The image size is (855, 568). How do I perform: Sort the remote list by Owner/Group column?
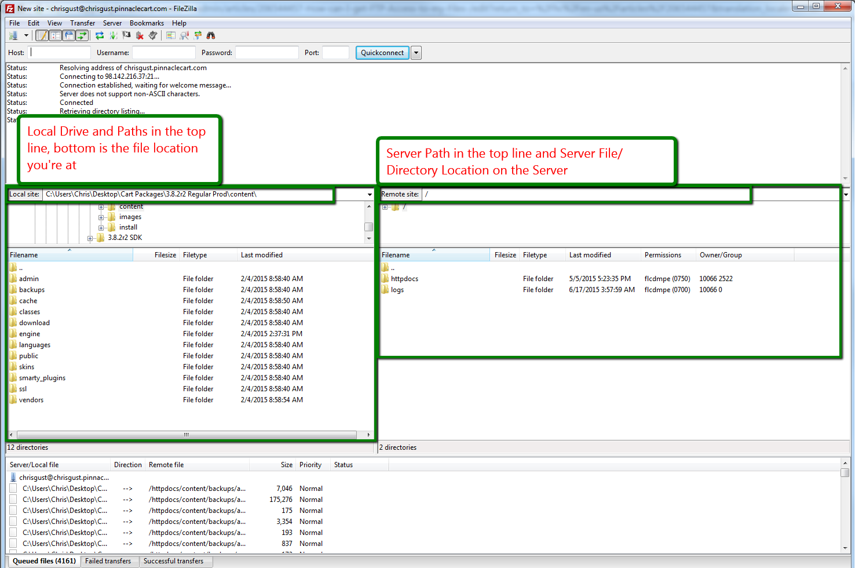pyautogui.click(x=745, y=255)
